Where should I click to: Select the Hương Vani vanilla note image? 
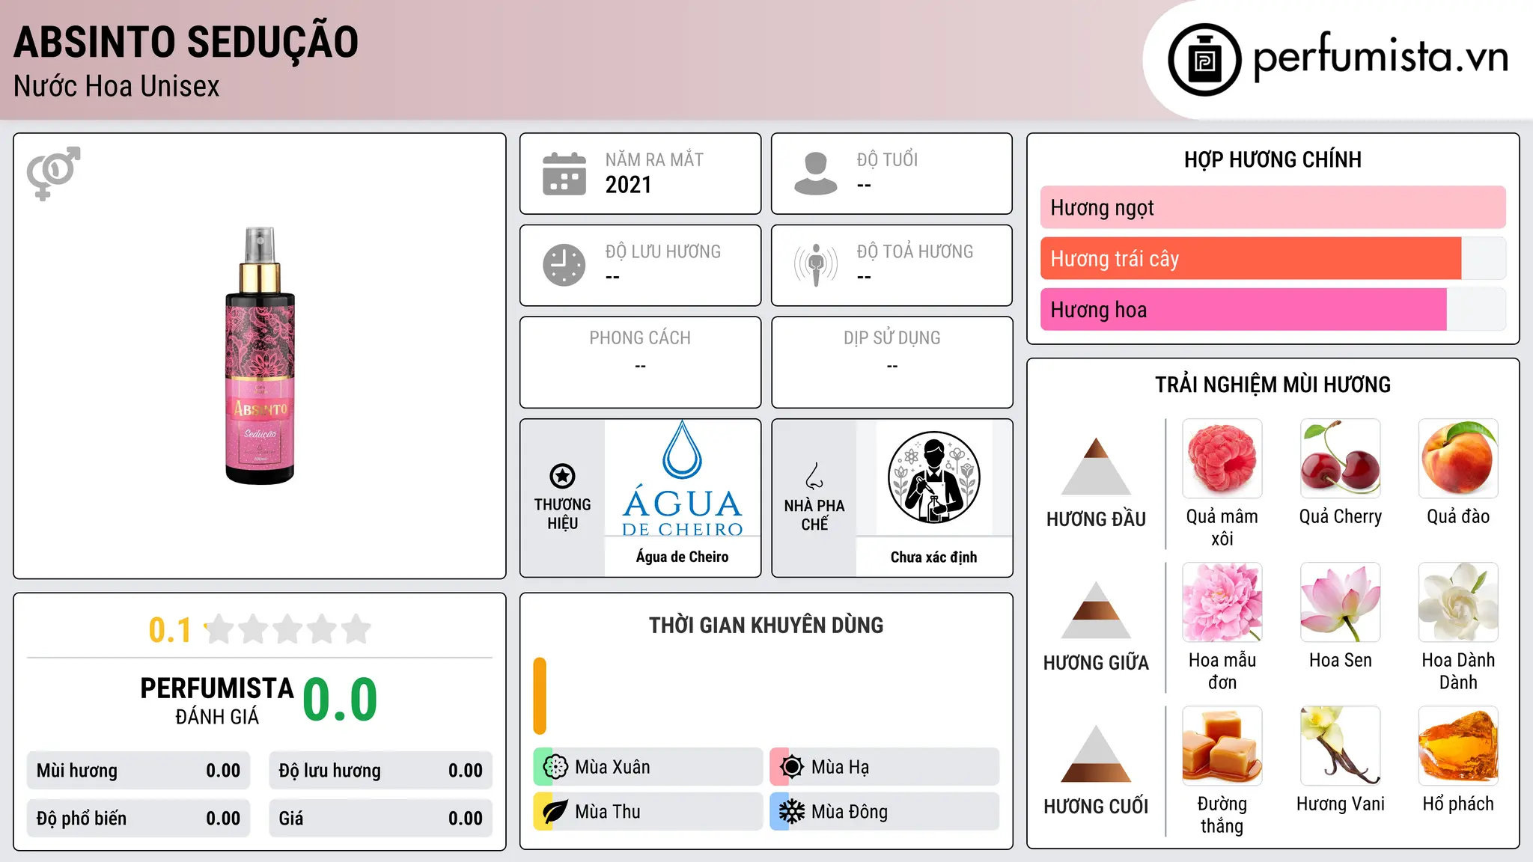1341,746
